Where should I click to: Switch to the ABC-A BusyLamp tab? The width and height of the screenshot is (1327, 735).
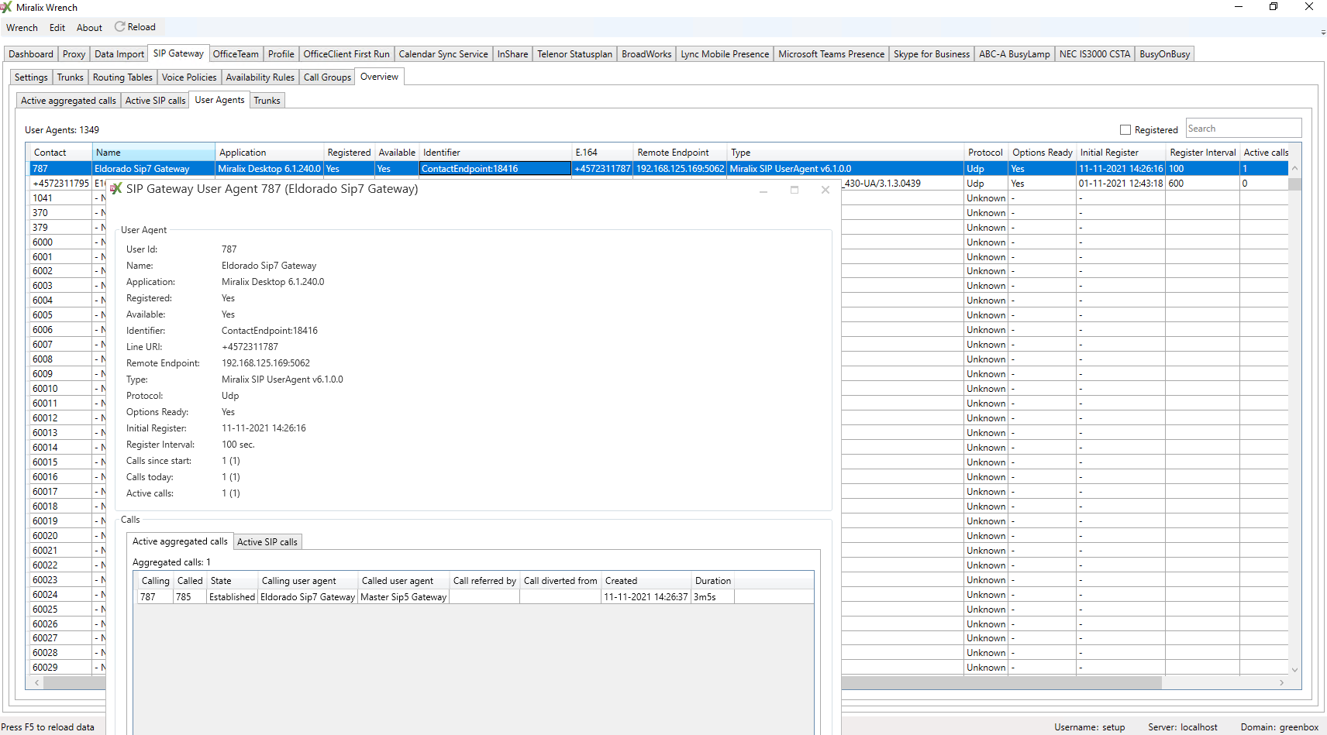coord(1014,54)
